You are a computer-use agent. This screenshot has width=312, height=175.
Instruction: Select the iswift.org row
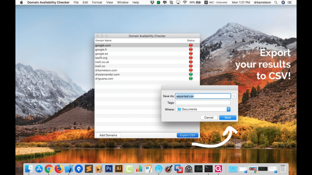(x=147, y=57)
